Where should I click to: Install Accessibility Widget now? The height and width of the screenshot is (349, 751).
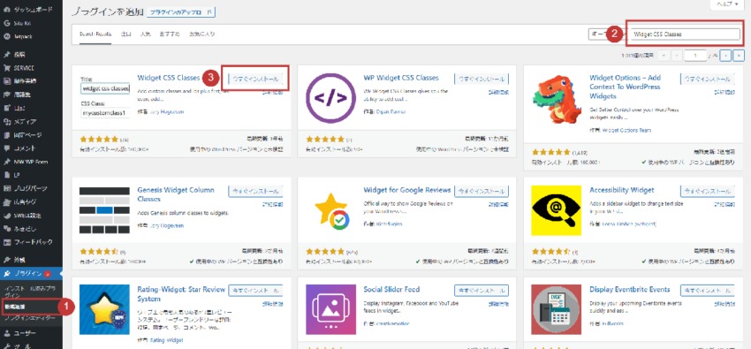coord(708,191)
